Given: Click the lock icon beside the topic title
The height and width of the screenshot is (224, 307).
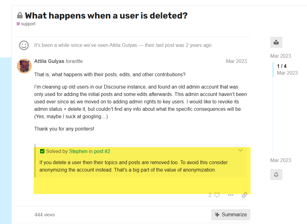Looking at the screenshot, I should [x=20, y=15].
